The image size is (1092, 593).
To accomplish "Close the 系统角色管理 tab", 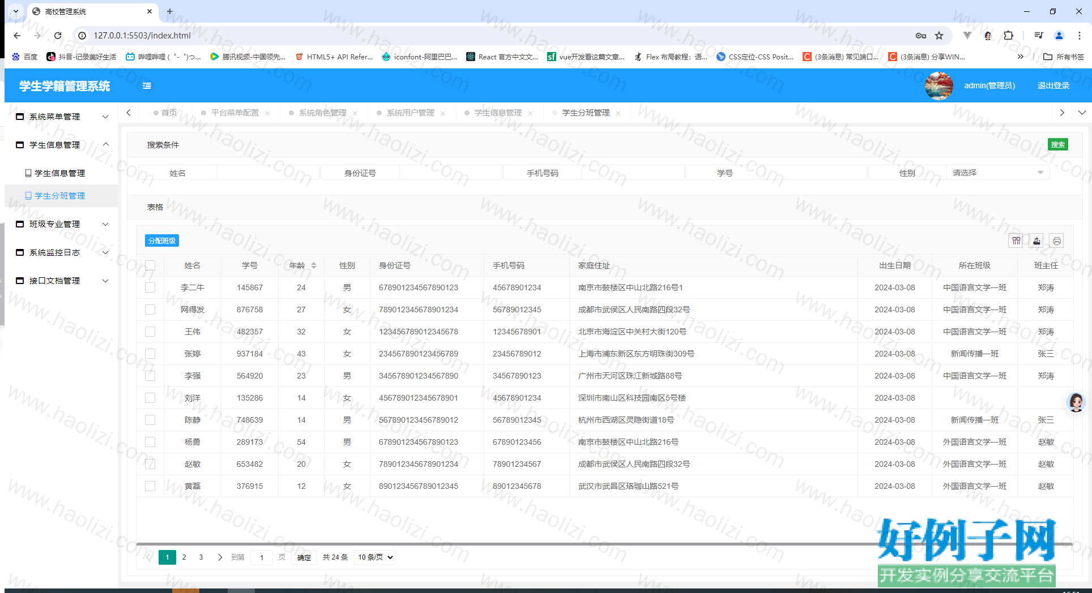I will pyautogui.click(x=355, y=113).
